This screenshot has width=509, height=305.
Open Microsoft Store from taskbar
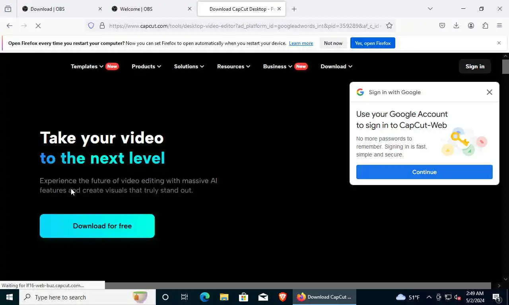[x=243, y=297]
